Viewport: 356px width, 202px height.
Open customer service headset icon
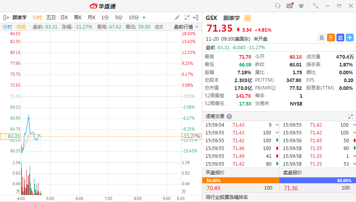point(278,6)
